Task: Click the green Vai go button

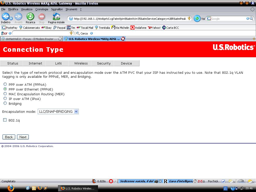Action: [x=197, y=18]
